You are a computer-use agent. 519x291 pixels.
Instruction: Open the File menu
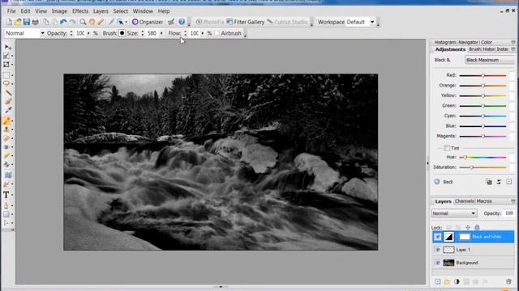tap(11, 11)
